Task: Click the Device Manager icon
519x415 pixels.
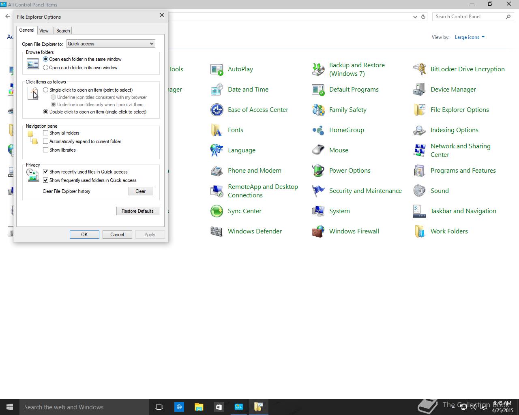Action: point(419,90)
